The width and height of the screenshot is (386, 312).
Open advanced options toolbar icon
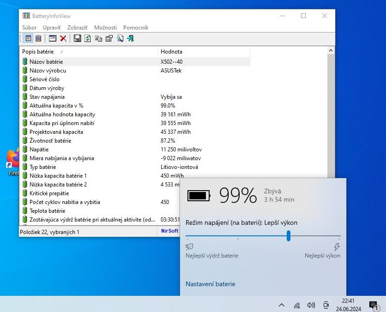pyautogui.click(x=109, y=38)
